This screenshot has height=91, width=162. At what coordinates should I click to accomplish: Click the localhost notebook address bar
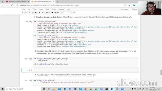[49, 5]
